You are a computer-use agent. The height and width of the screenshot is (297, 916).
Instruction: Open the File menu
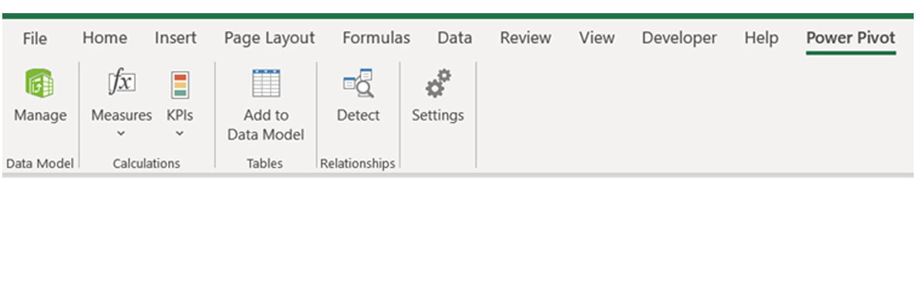coord(35,38)
